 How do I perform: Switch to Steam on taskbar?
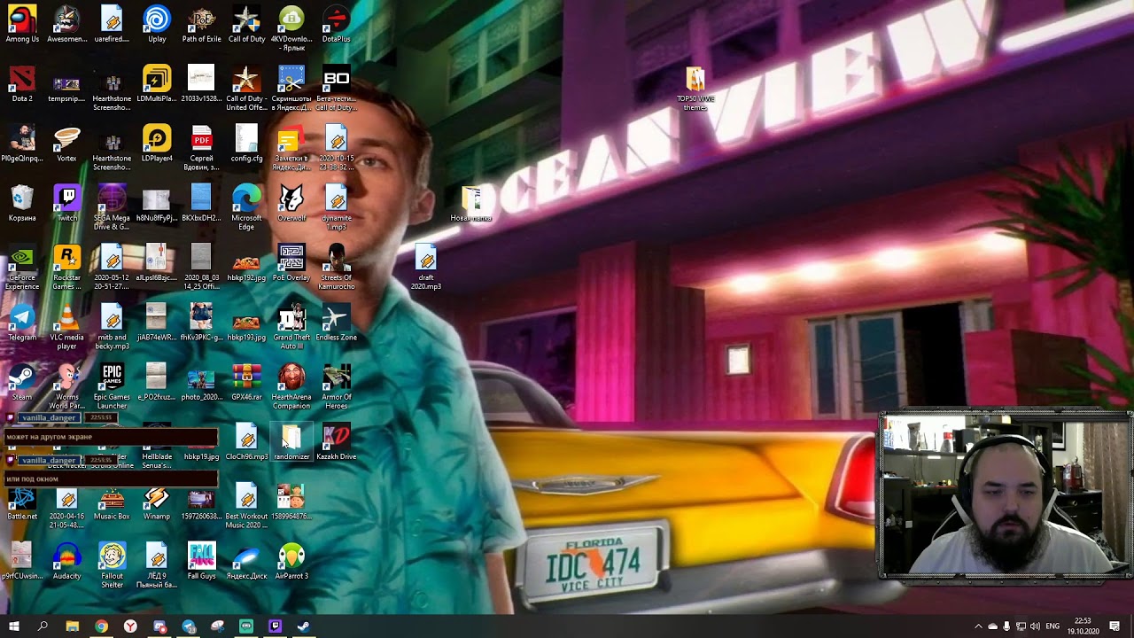click(x=304, y=626)
